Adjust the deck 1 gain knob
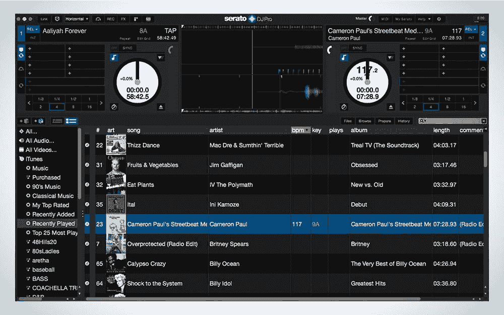 coord(171,50)
